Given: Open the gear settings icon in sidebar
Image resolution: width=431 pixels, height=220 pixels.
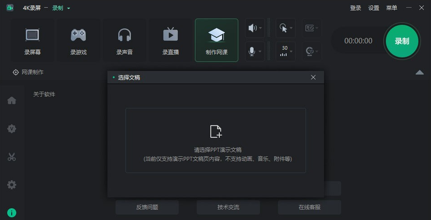Looking at the screenshot, I should click(x=12, y=185).
